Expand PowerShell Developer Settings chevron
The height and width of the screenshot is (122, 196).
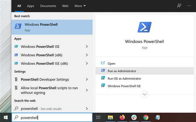coord(87,79)
